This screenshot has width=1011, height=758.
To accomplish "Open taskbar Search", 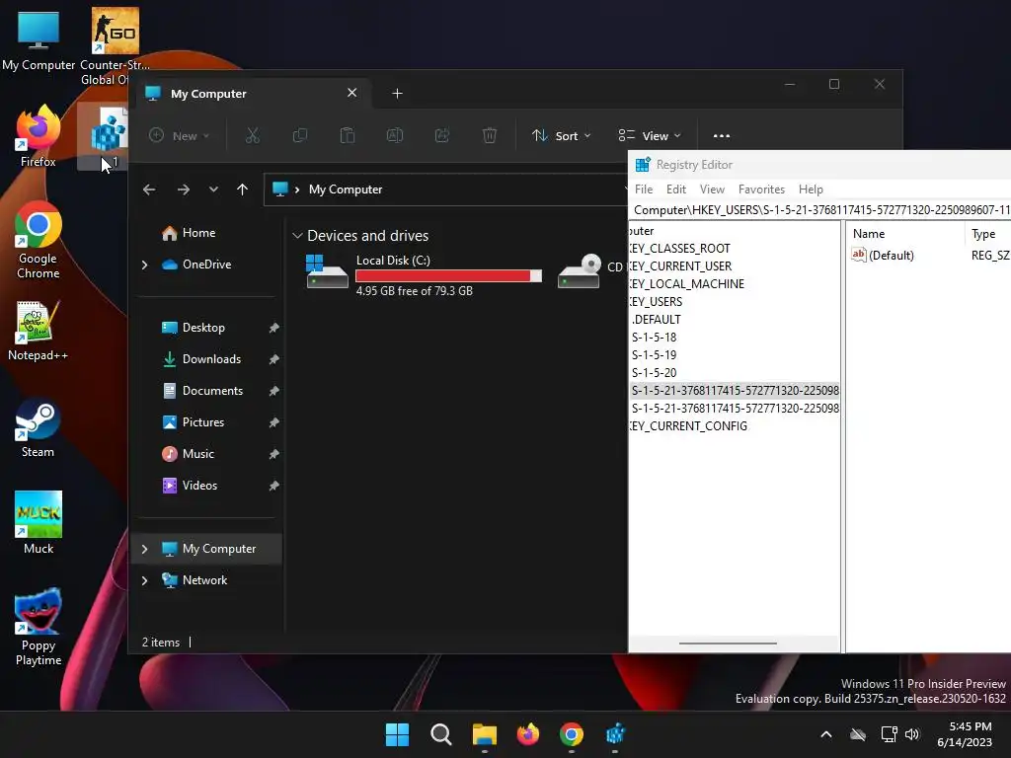I will [441, 734].
